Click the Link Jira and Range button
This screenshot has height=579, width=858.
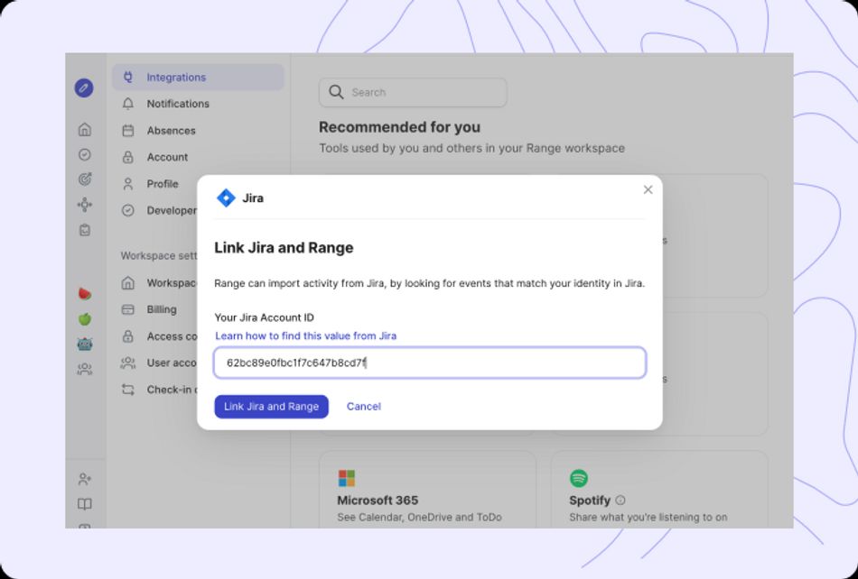[272, 407]
